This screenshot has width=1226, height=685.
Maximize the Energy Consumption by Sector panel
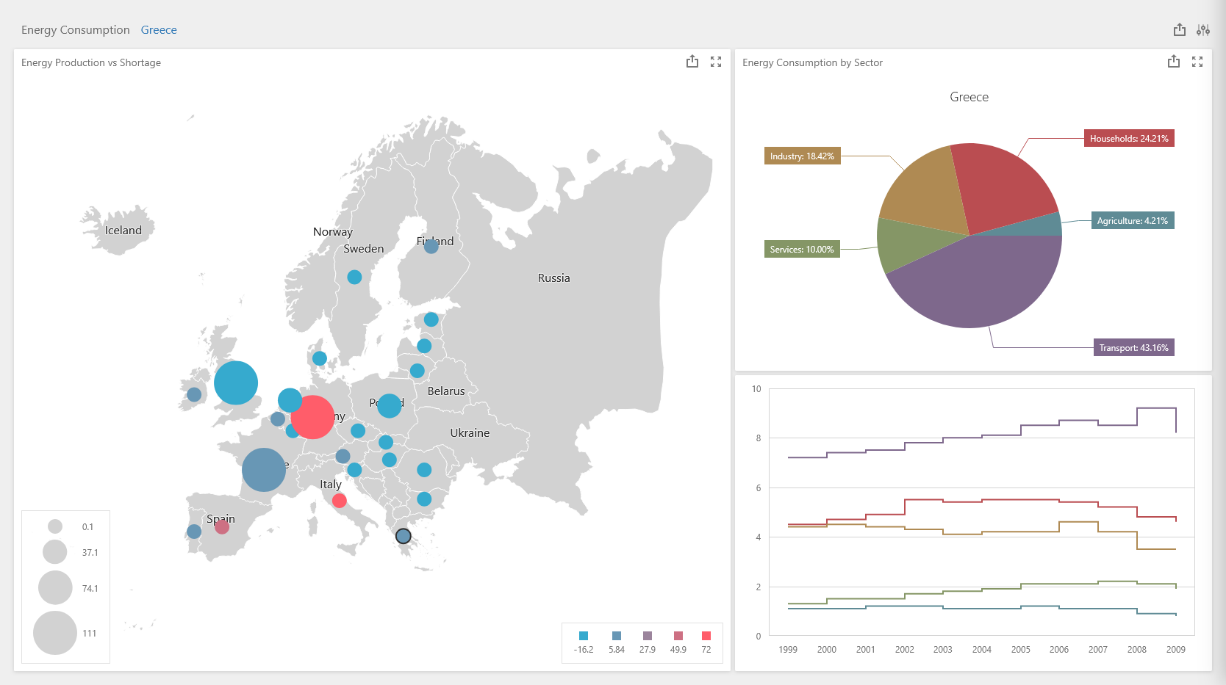[1197, 62]
